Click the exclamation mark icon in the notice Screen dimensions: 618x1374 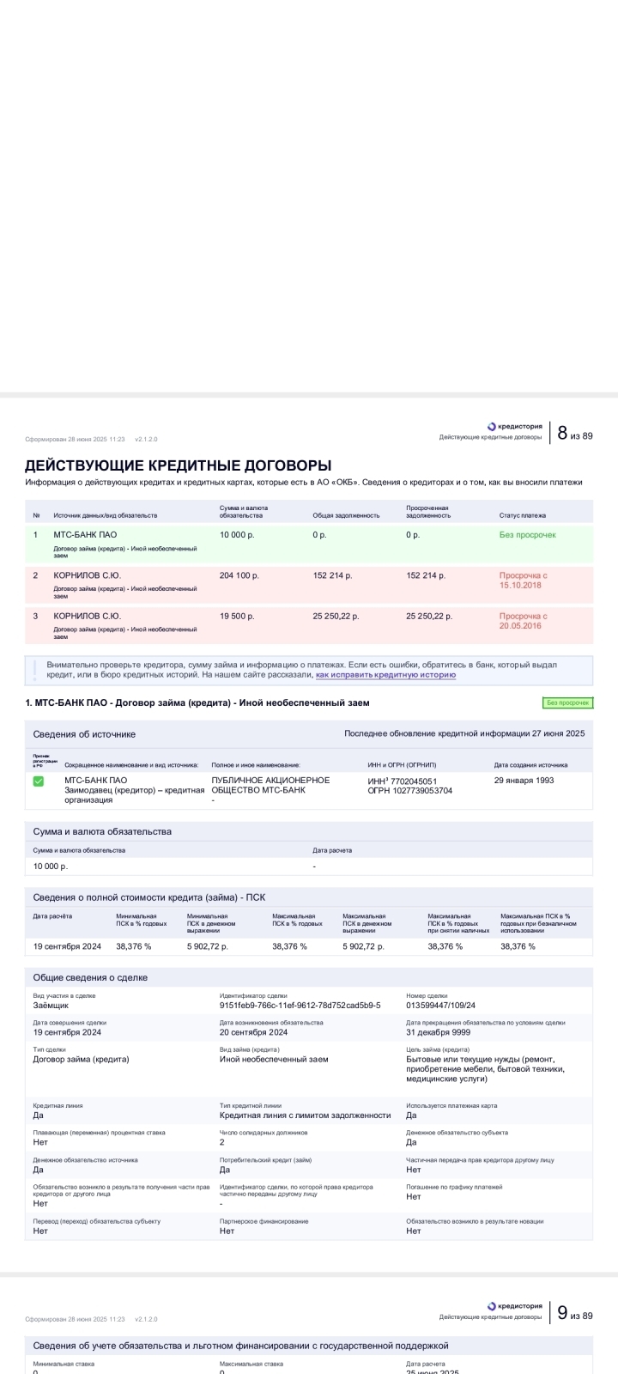coord(35,669)
